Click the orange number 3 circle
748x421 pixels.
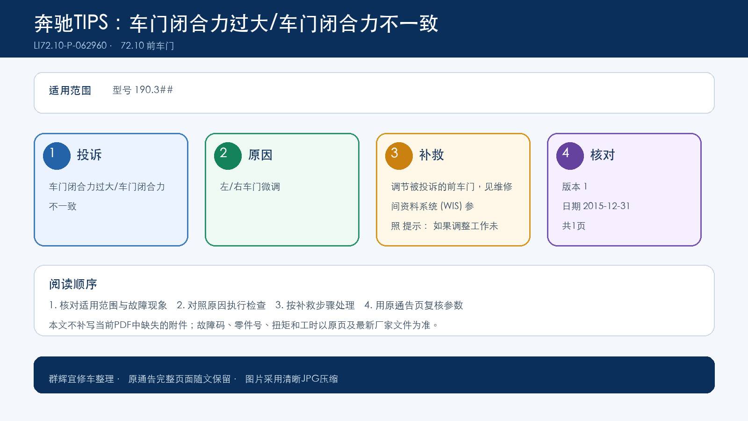click(399, 156)
